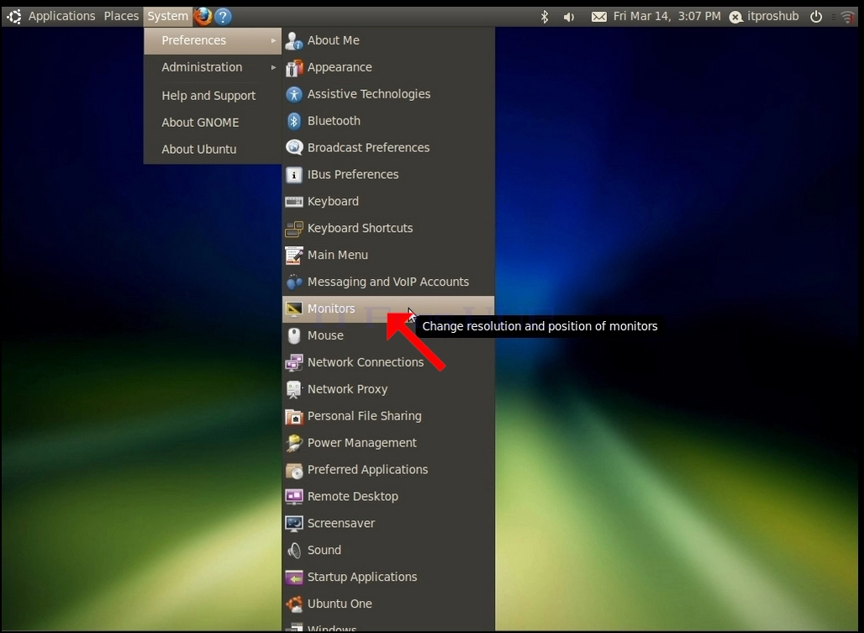Click the Startup Applications icon
The height and width of the screenshot is (633, 864).
[x=293, y=578]
